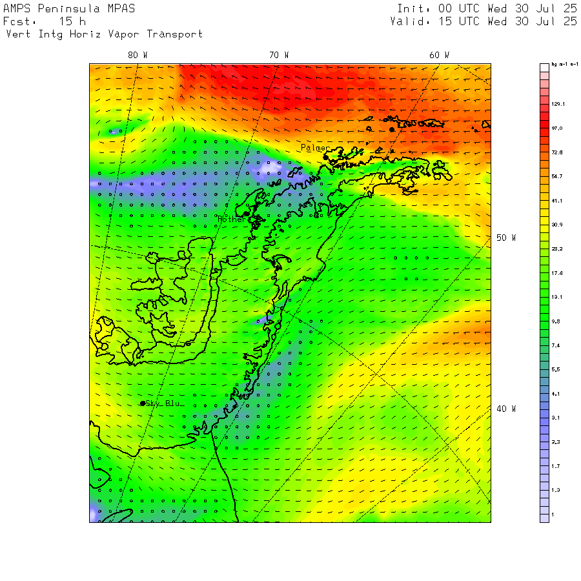Click the '23.2' colorbar value
Screen dimensions: 581x581
coord(557,249)
